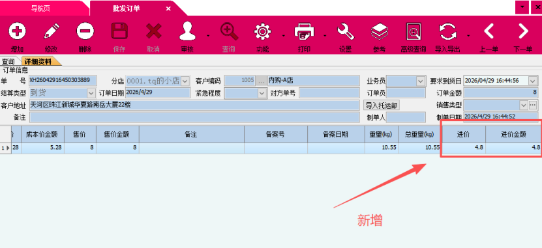Screen dimensions: 542x248
Task: Click the 订单员 input field
Action: point(406,93)
